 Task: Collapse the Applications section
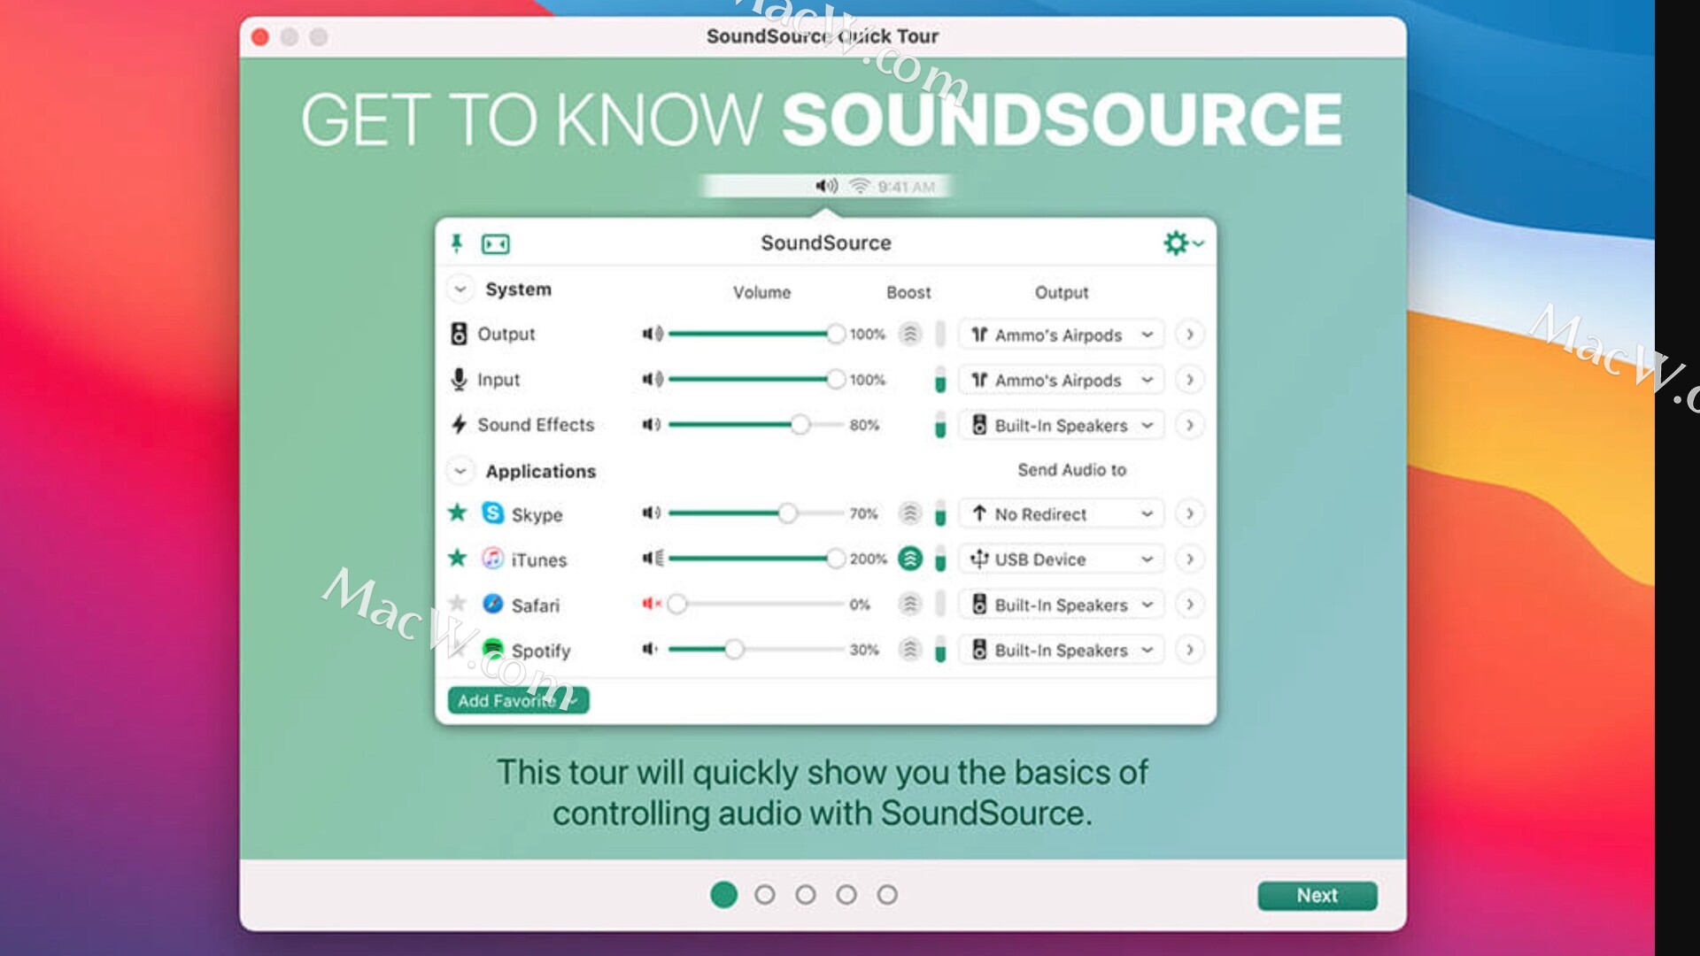tap(460, 471)
